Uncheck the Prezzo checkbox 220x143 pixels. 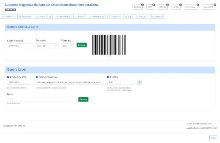click(x=108, y=77)
